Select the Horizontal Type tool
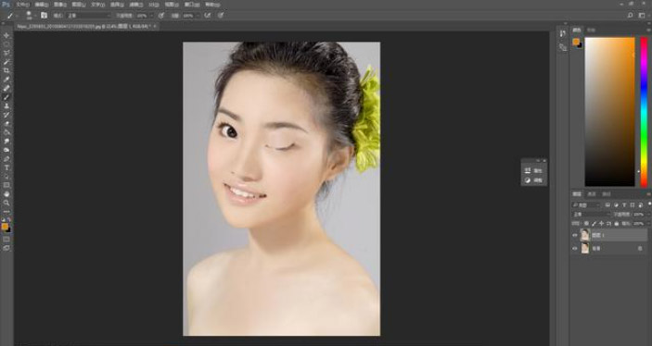Screen dimensions: 652x346 [x=6, y=167]
